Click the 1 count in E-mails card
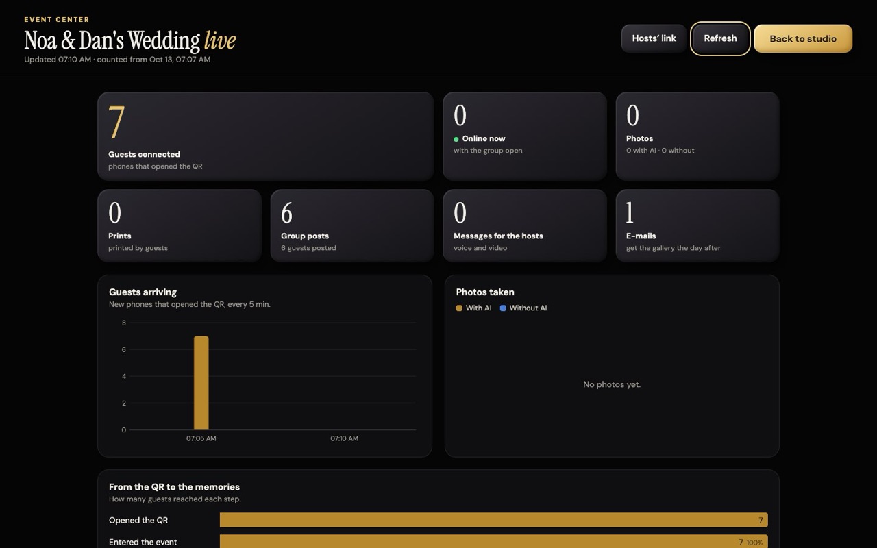Screen dimensions: 877x548 click(x=630, y=213)
